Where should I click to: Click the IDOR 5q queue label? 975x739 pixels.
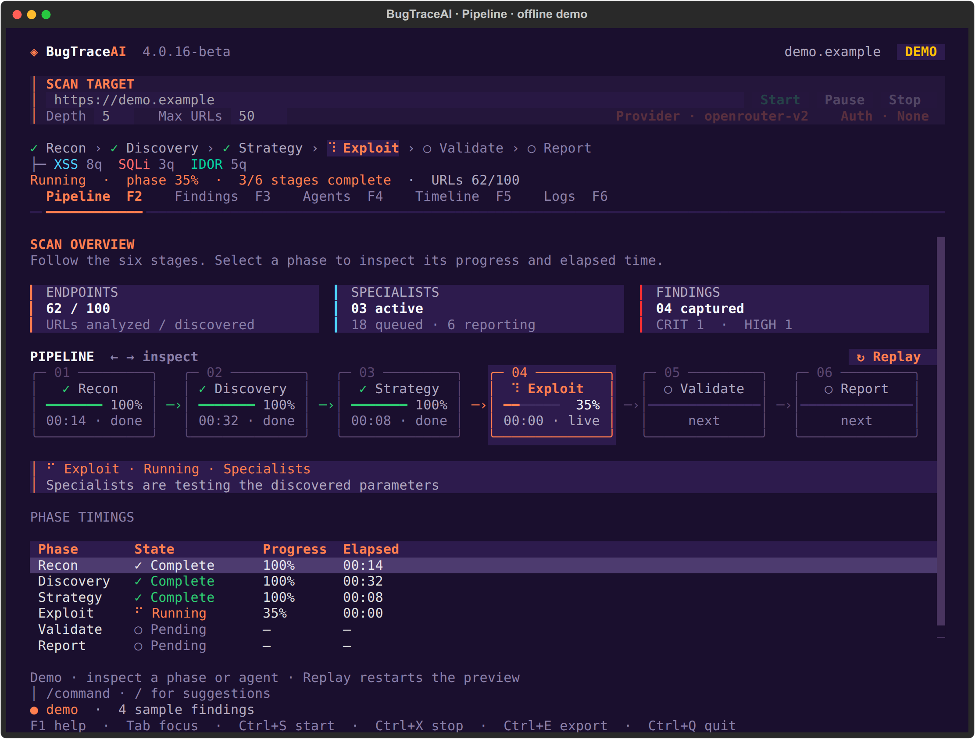click(218, 164)
